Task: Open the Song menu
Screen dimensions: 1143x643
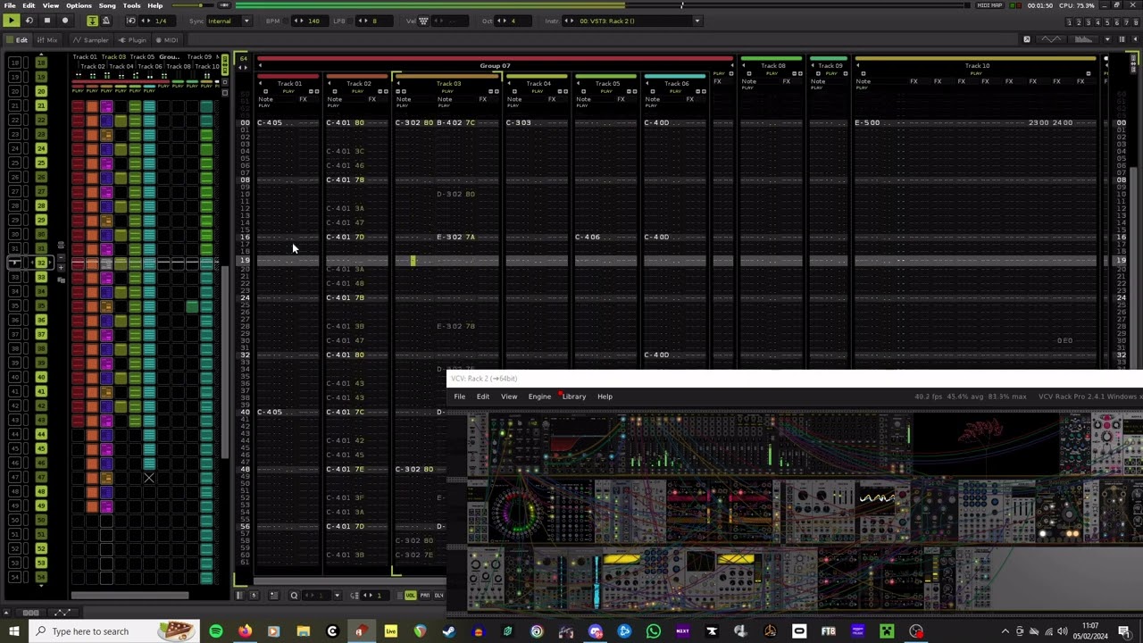Action: tap(107, 5)
